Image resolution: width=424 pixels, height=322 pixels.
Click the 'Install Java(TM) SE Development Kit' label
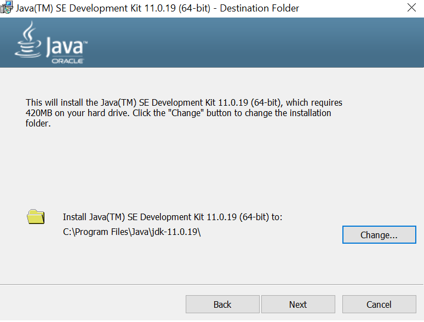click(173, 217)
